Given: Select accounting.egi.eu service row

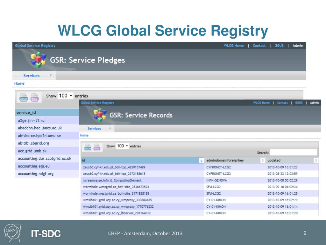Looking at the screenshot, I should click(47, 166).
